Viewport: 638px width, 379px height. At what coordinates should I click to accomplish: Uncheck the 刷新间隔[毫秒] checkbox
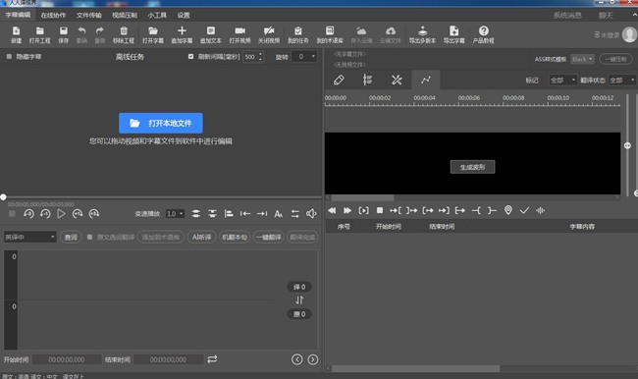pyautogui.click(x=190, y=57)
